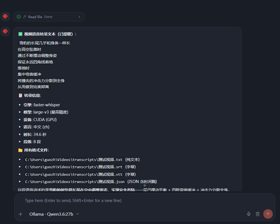Screen dimensions: 280x224
Task: Click the microphone voice input icon
Action: [248, 214]
